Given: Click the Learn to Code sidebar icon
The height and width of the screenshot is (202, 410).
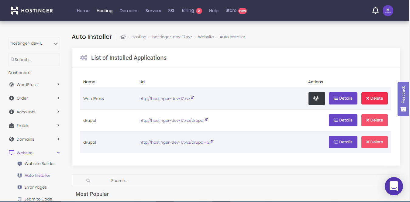Looking at the screenshot, I should point(20,199).
